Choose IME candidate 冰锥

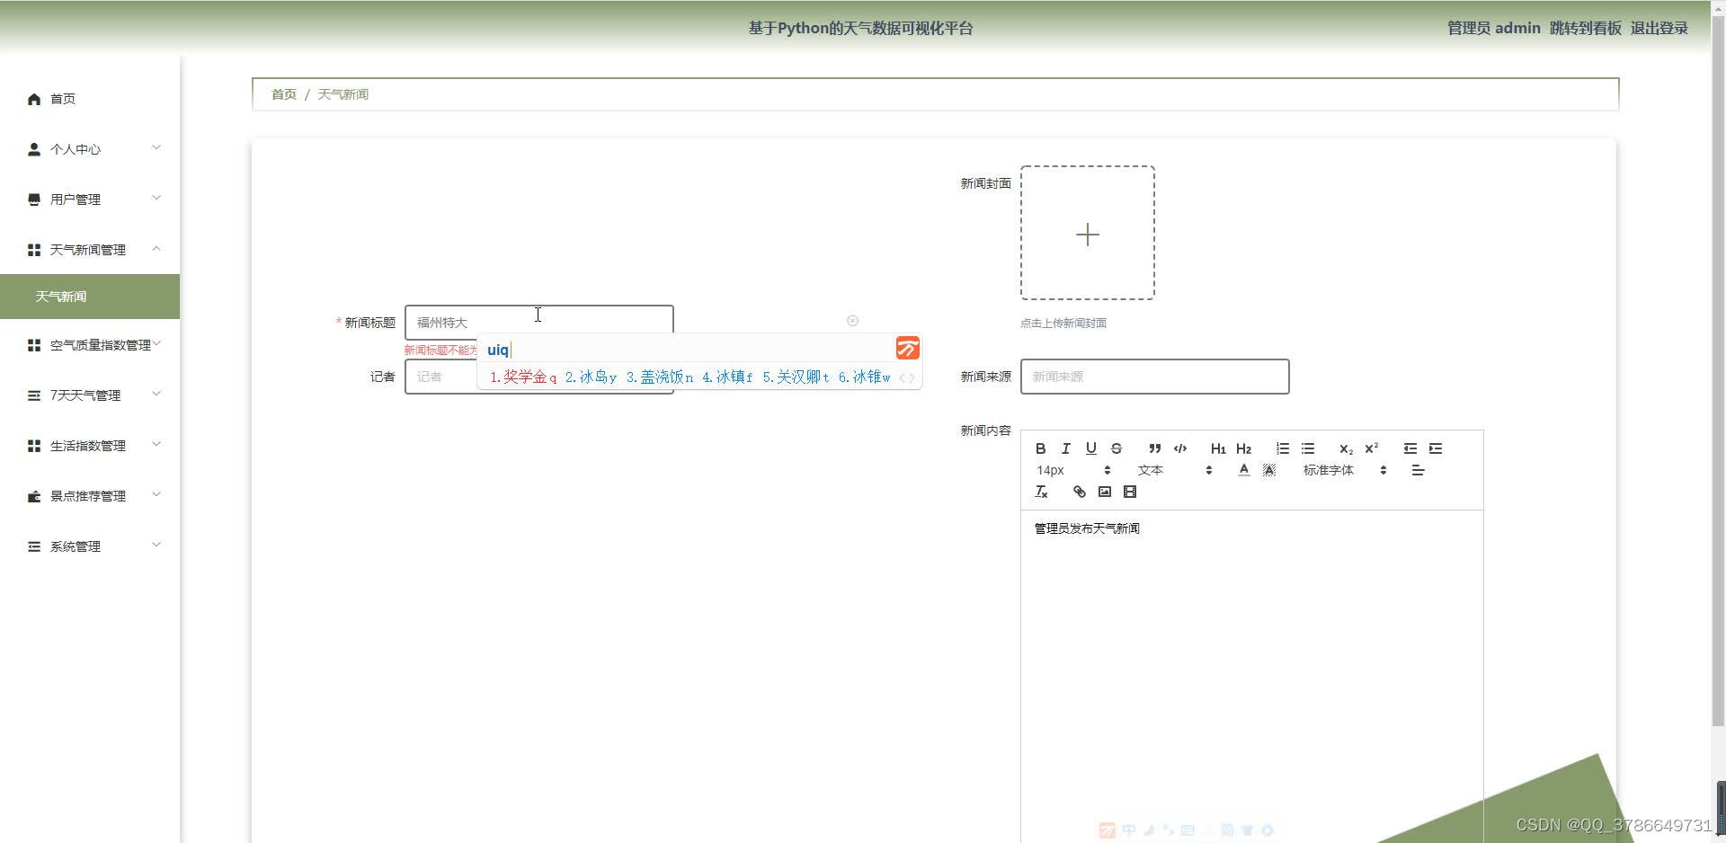click(x=864, y=377)
